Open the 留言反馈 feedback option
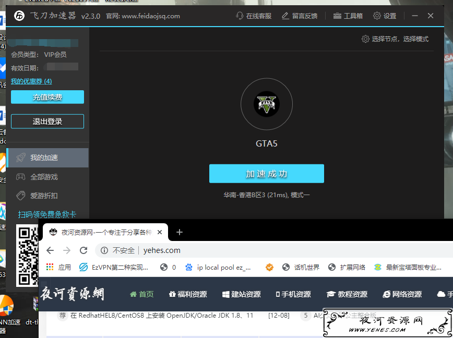This screenshot has width=453, height=338. coord(300,16)
